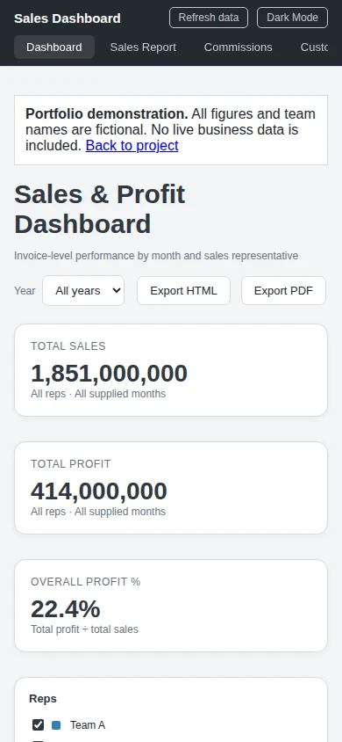Click the Invoice-level performance subtitle
Screen dimensions: 342x742
(156, 256)
